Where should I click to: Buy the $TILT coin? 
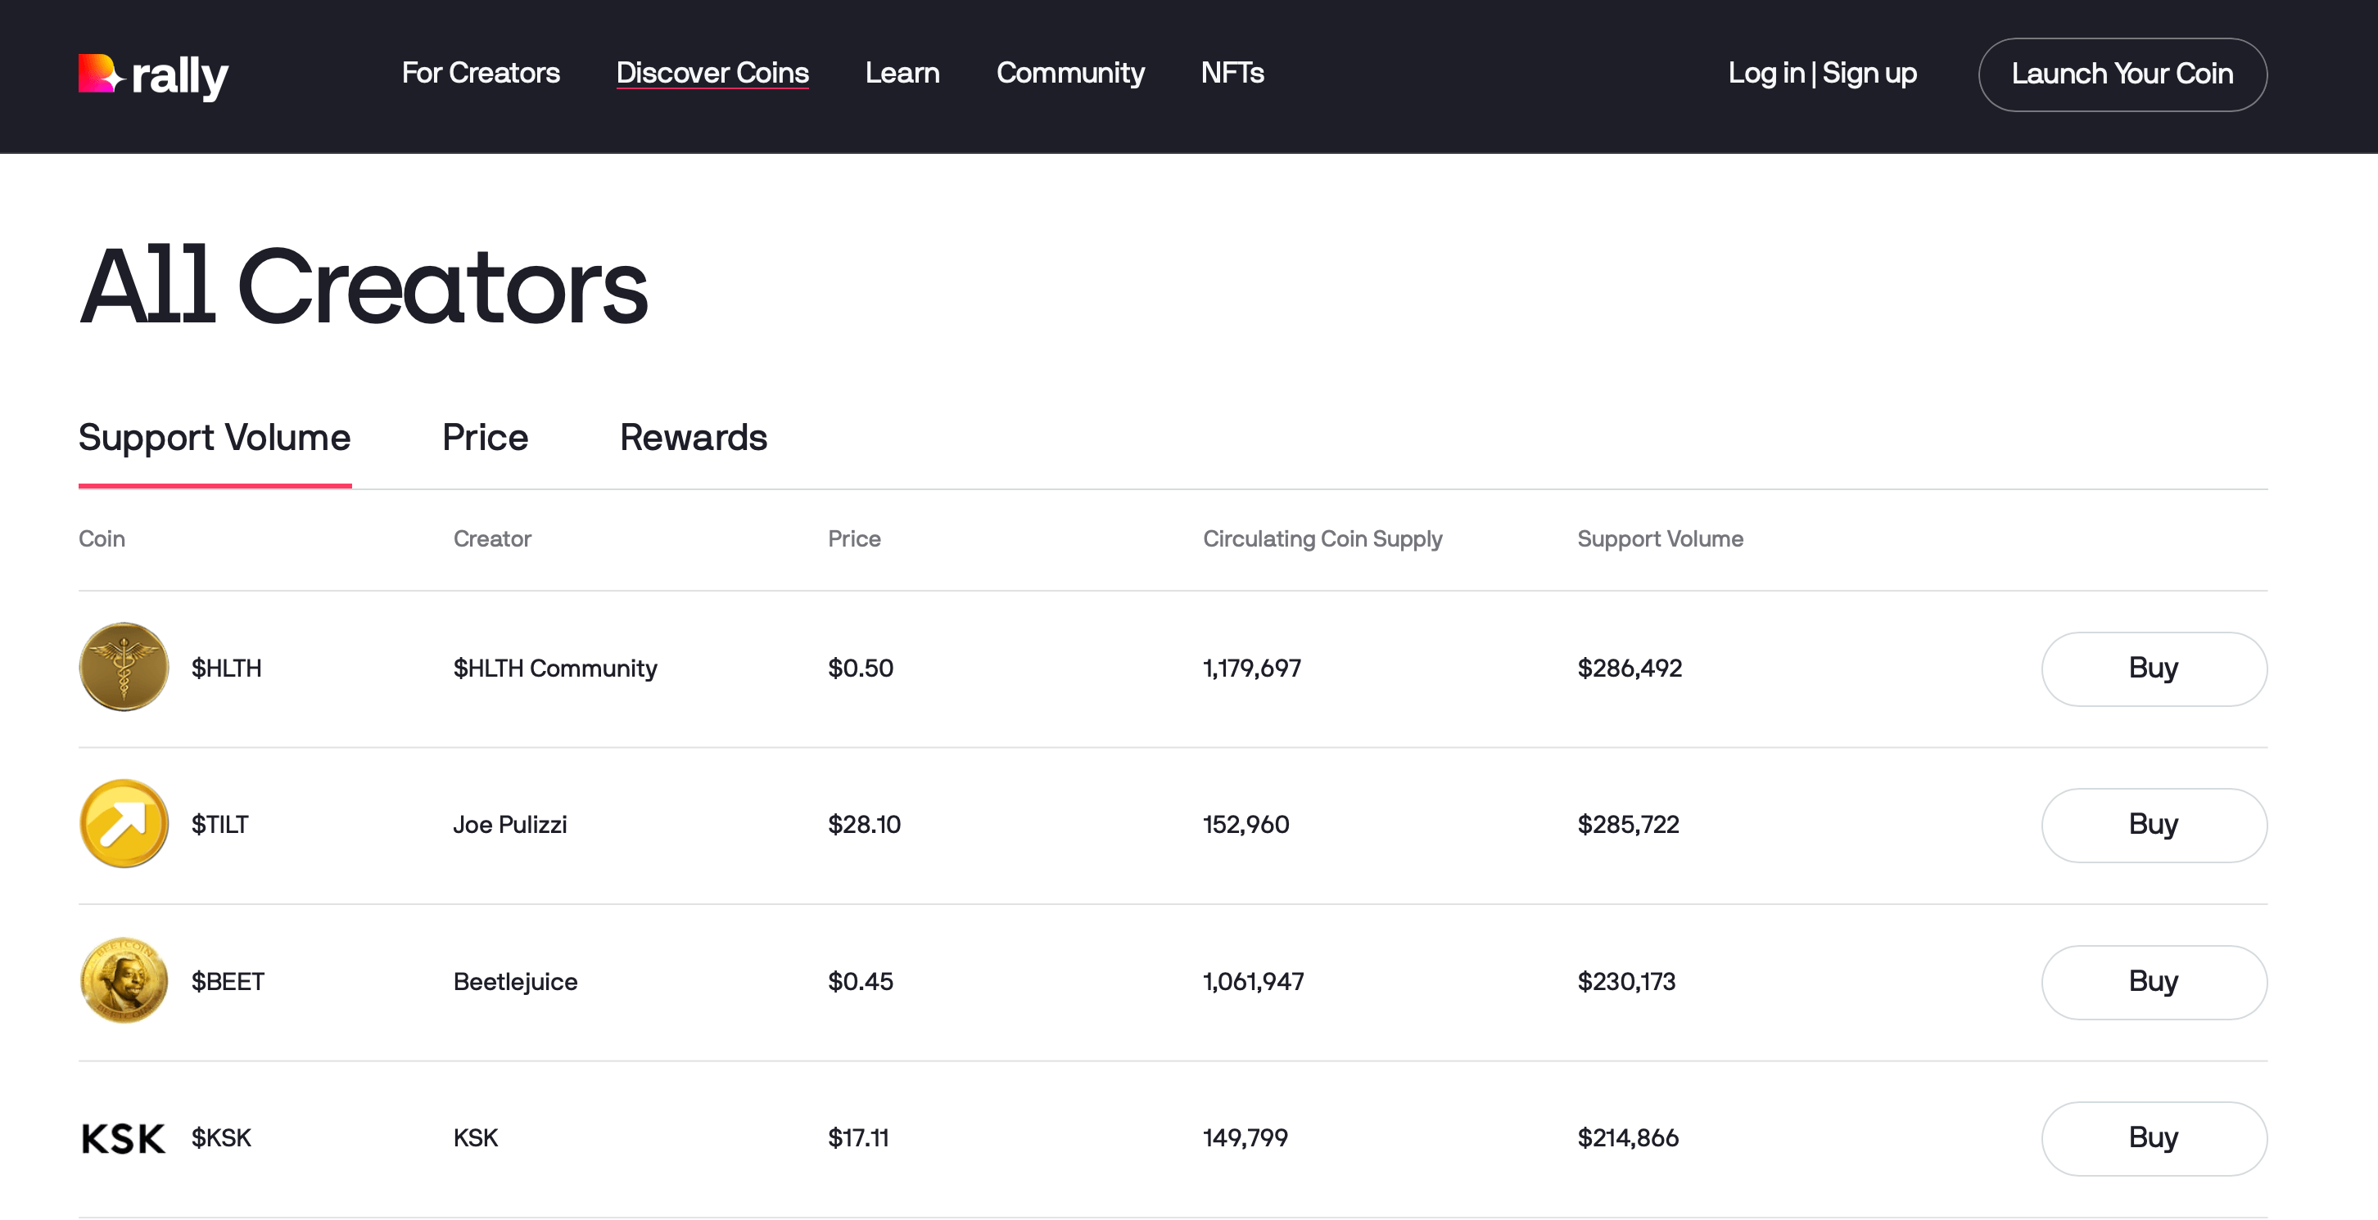(x=2154, y=825)
